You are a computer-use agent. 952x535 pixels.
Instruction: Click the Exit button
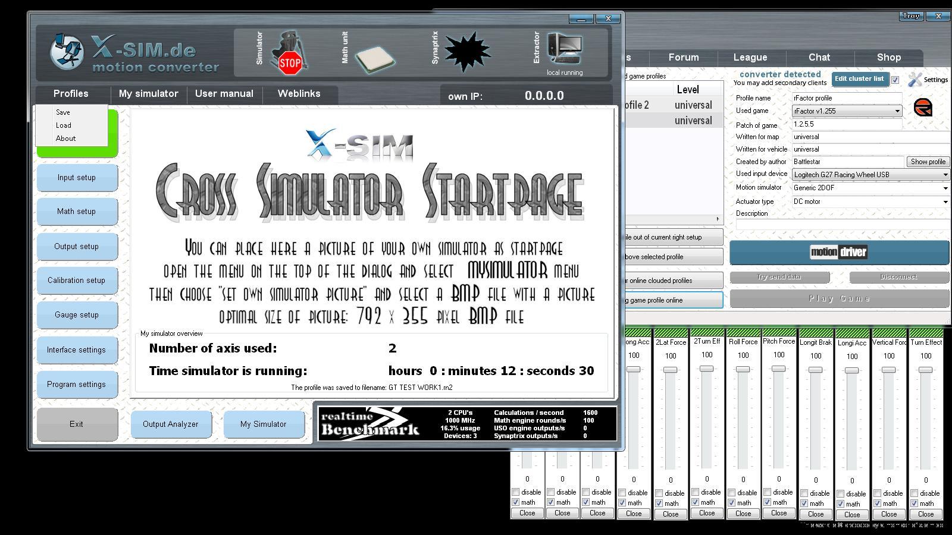click(x=77, y=424)
